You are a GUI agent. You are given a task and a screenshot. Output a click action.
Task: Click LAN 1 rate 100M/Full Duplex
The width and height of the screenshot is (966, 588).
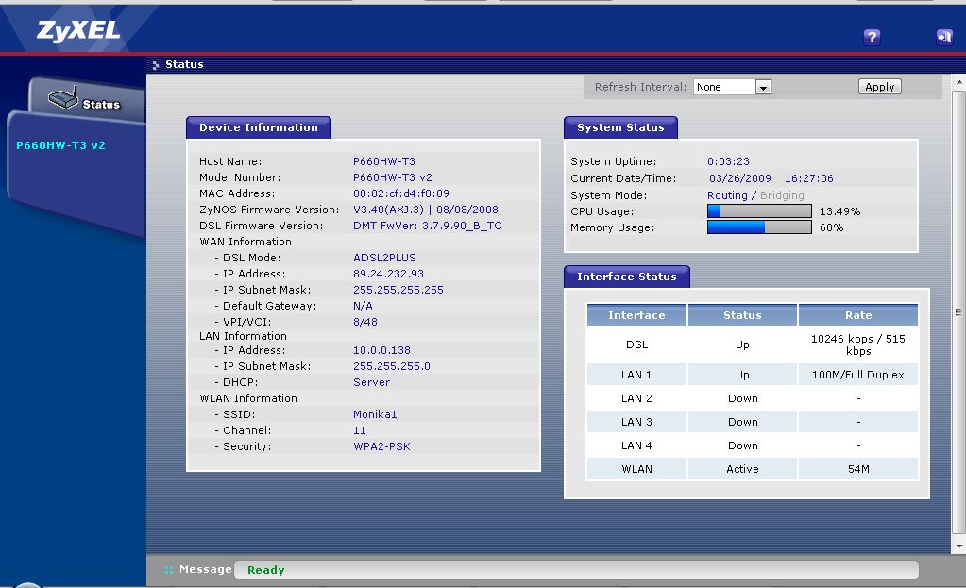point(858,375)
